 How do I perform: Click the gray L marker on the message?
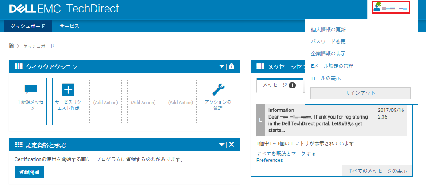click(x=260, y=120)
